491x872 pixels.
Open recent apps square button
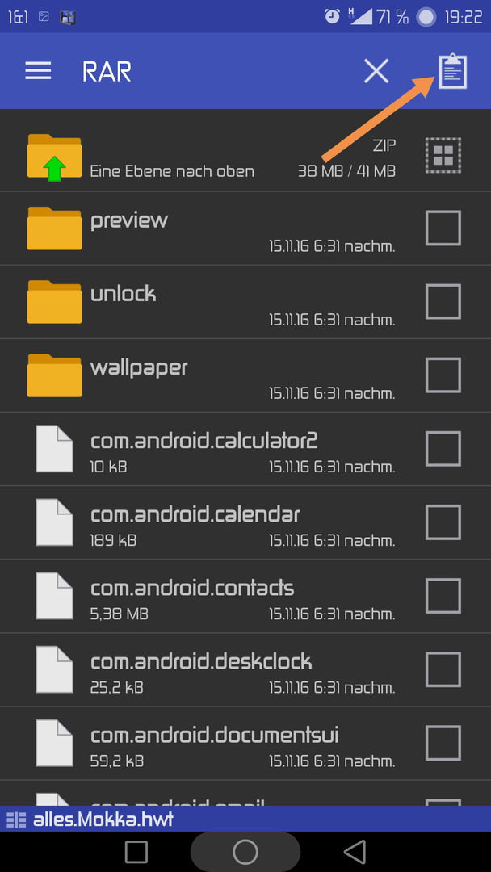[136, 852]
